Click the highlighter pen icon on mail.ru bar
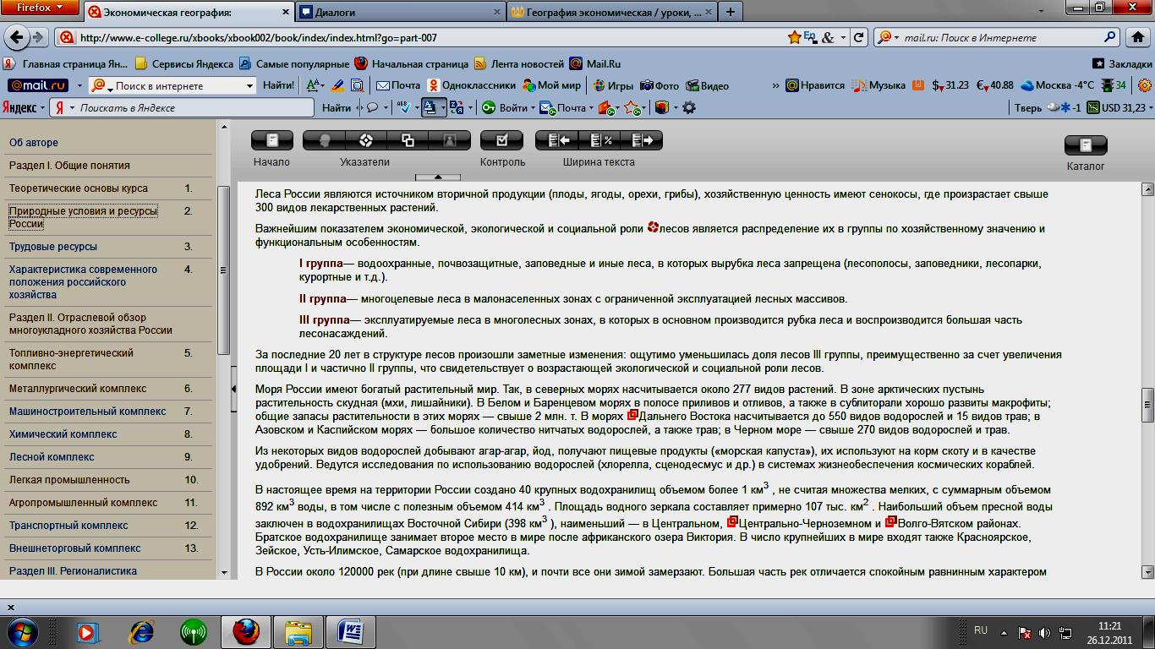The height and width of the screenshot is (649, 1155). coord(337,85)
